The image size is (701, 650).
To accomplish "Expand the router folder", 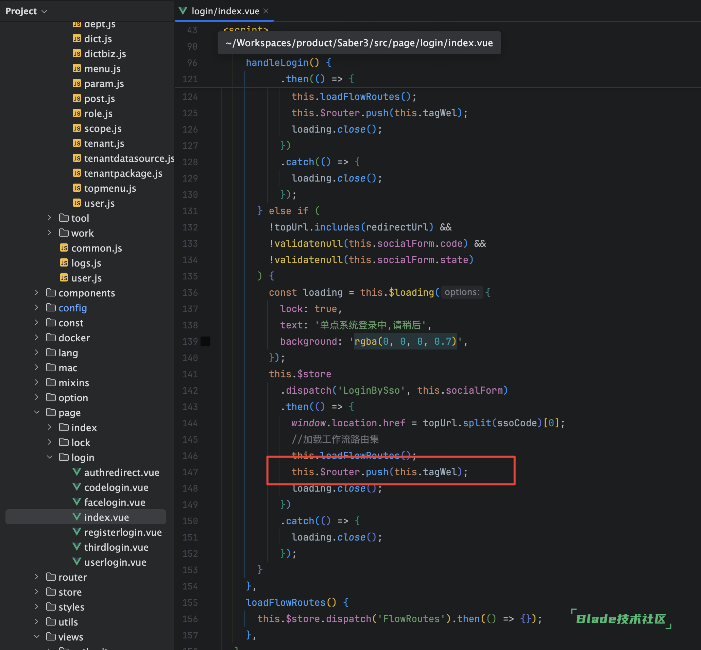I will pyautogui.click(x=37, y=577).
